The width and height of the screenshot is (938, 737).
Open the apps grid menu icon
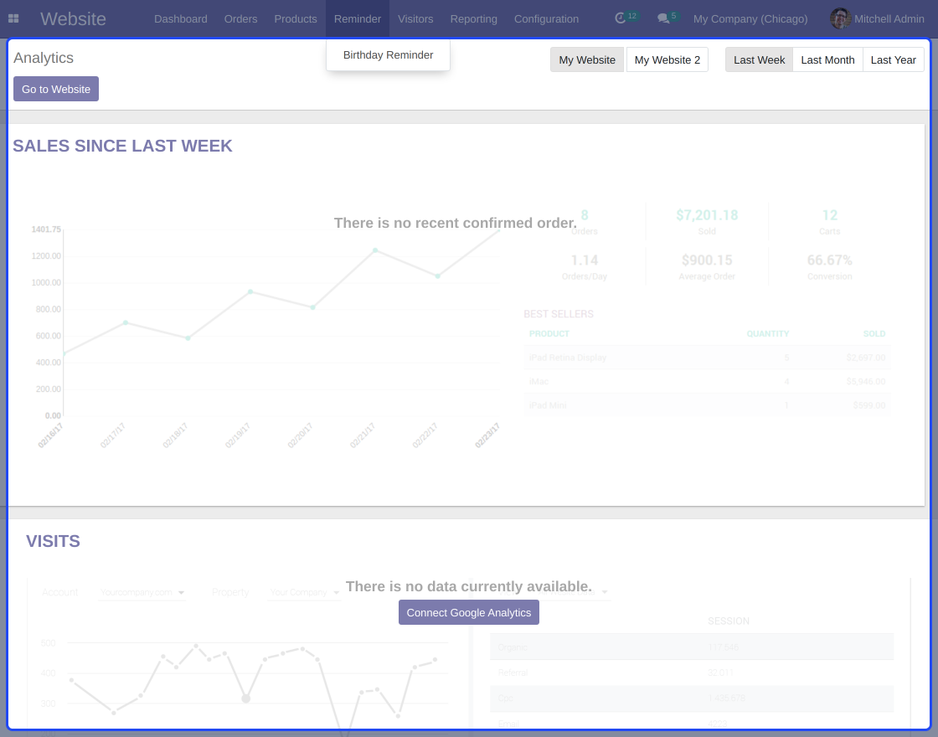point(13,18)
